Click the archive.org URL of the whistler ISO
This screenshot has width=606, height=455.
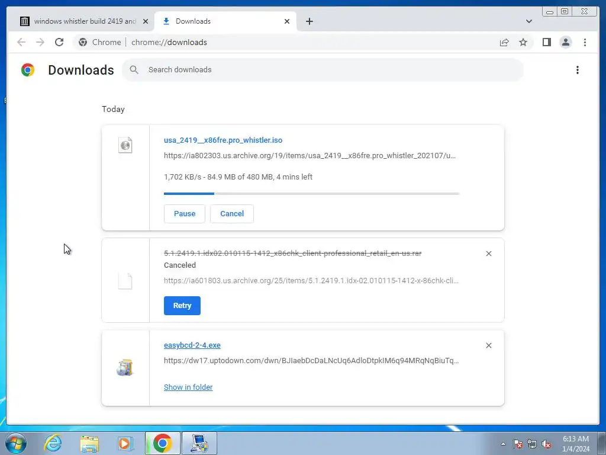(x=310, y=156)
